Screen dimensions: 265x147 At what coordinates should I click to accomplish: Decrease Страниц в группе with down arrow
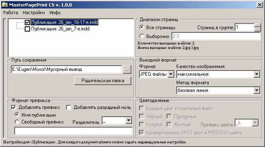257,30
